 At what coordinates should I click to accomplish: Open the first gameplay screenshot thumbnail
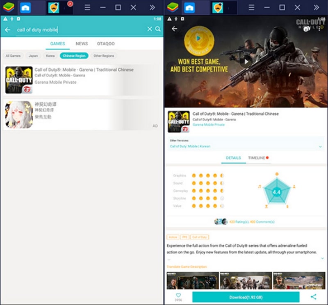[193, 280]
